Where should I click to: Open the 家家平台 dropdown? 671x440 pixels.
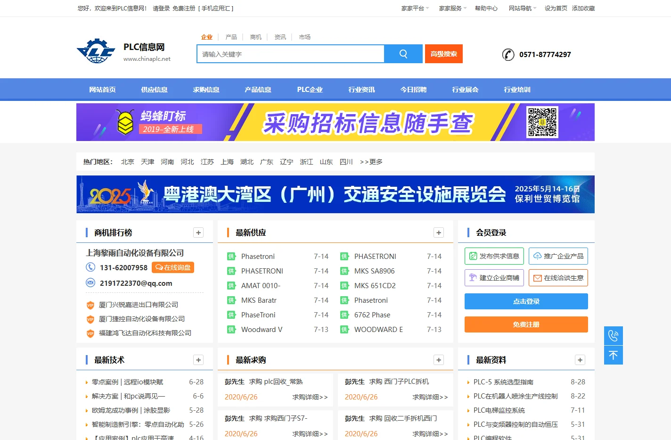[415, 8]
